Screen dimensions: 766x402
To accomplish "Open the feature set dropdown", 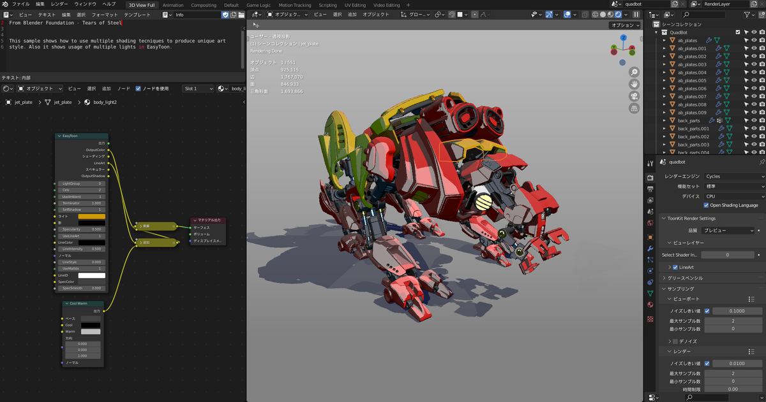I will pyautogui.click(x=734, y=186).
